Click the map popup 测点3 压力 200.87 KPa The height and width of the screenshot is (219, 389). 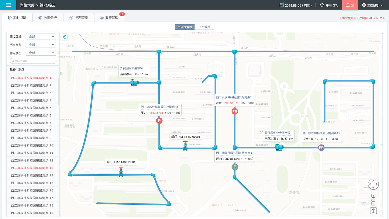[235, 156]
